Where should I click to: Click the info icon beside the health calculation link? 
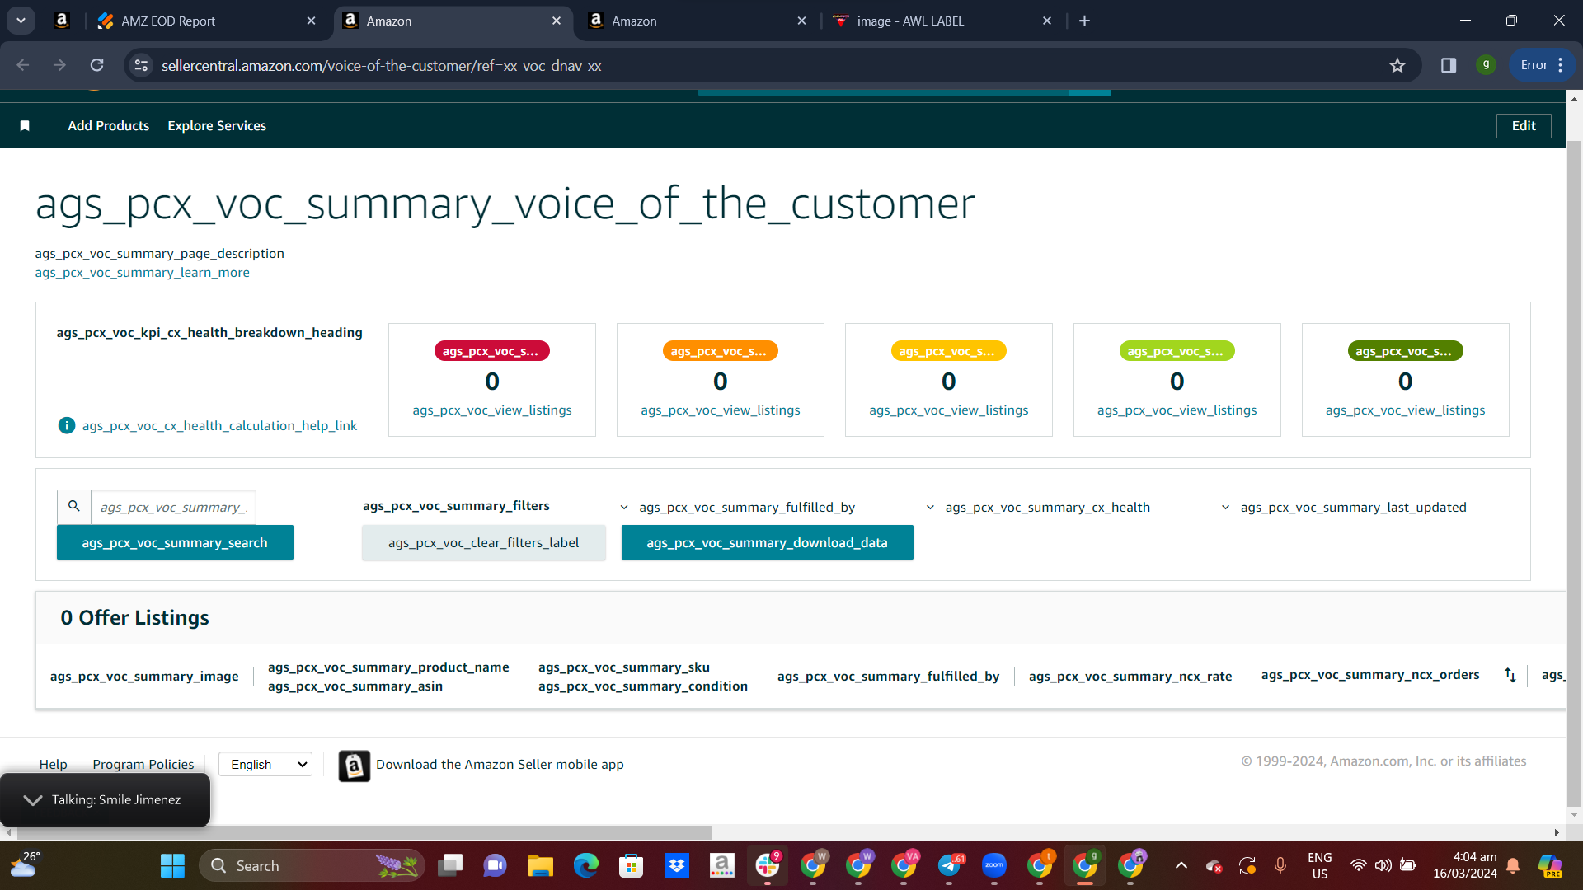67,425
